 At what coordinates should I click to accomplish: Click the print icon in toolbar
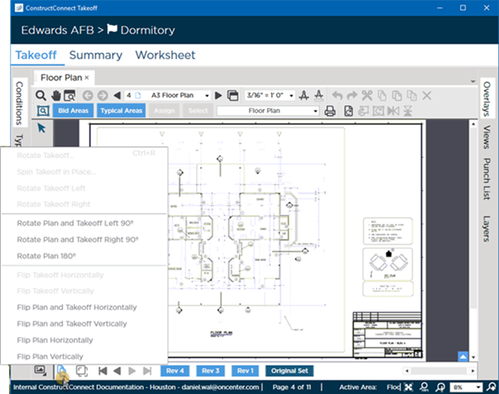point(329,111)
